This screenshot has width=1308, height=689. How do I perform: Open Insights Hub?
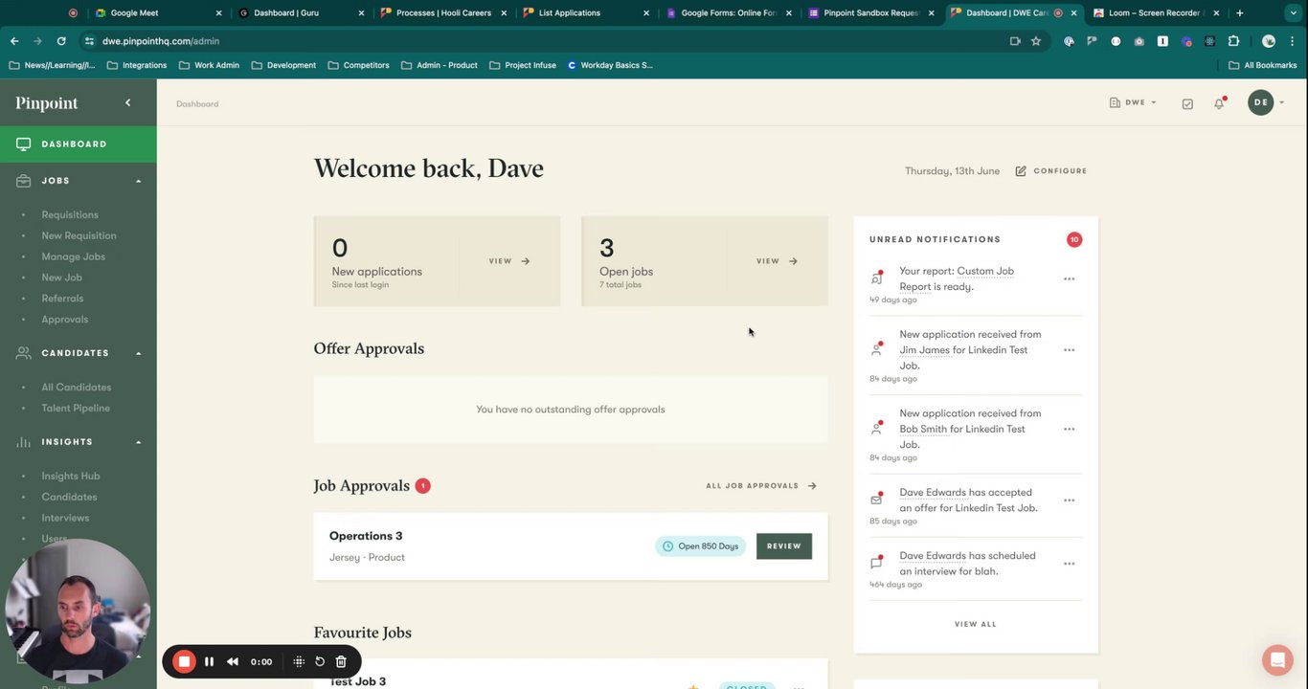point(70,477)
